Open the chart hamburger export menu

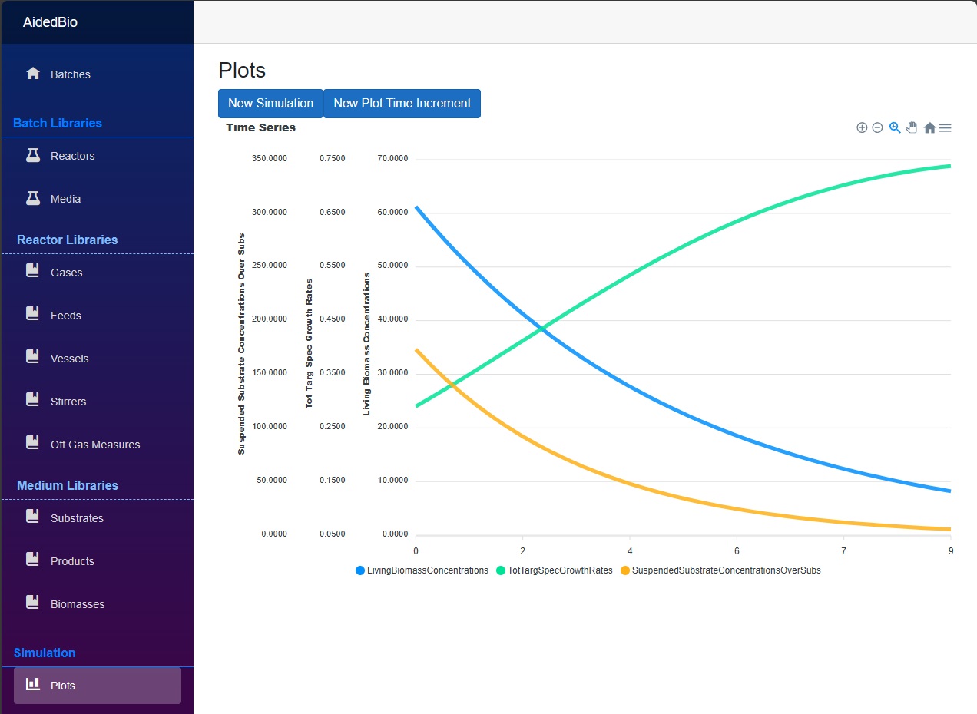click(946, 127)
